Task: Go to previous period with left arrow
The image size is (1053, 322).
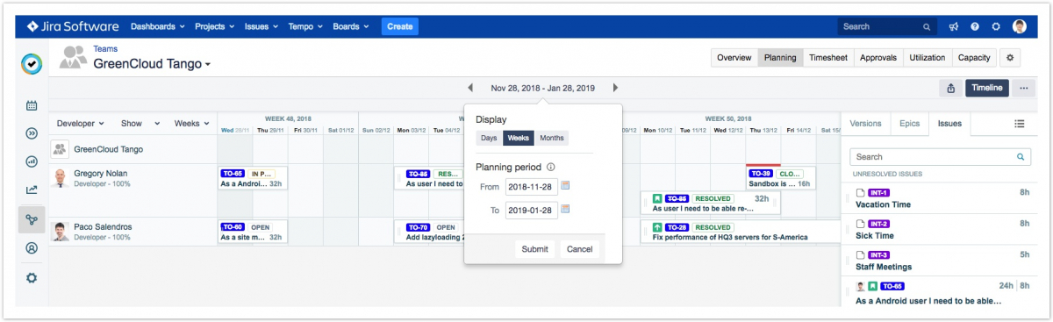Action: coord(470,88)
